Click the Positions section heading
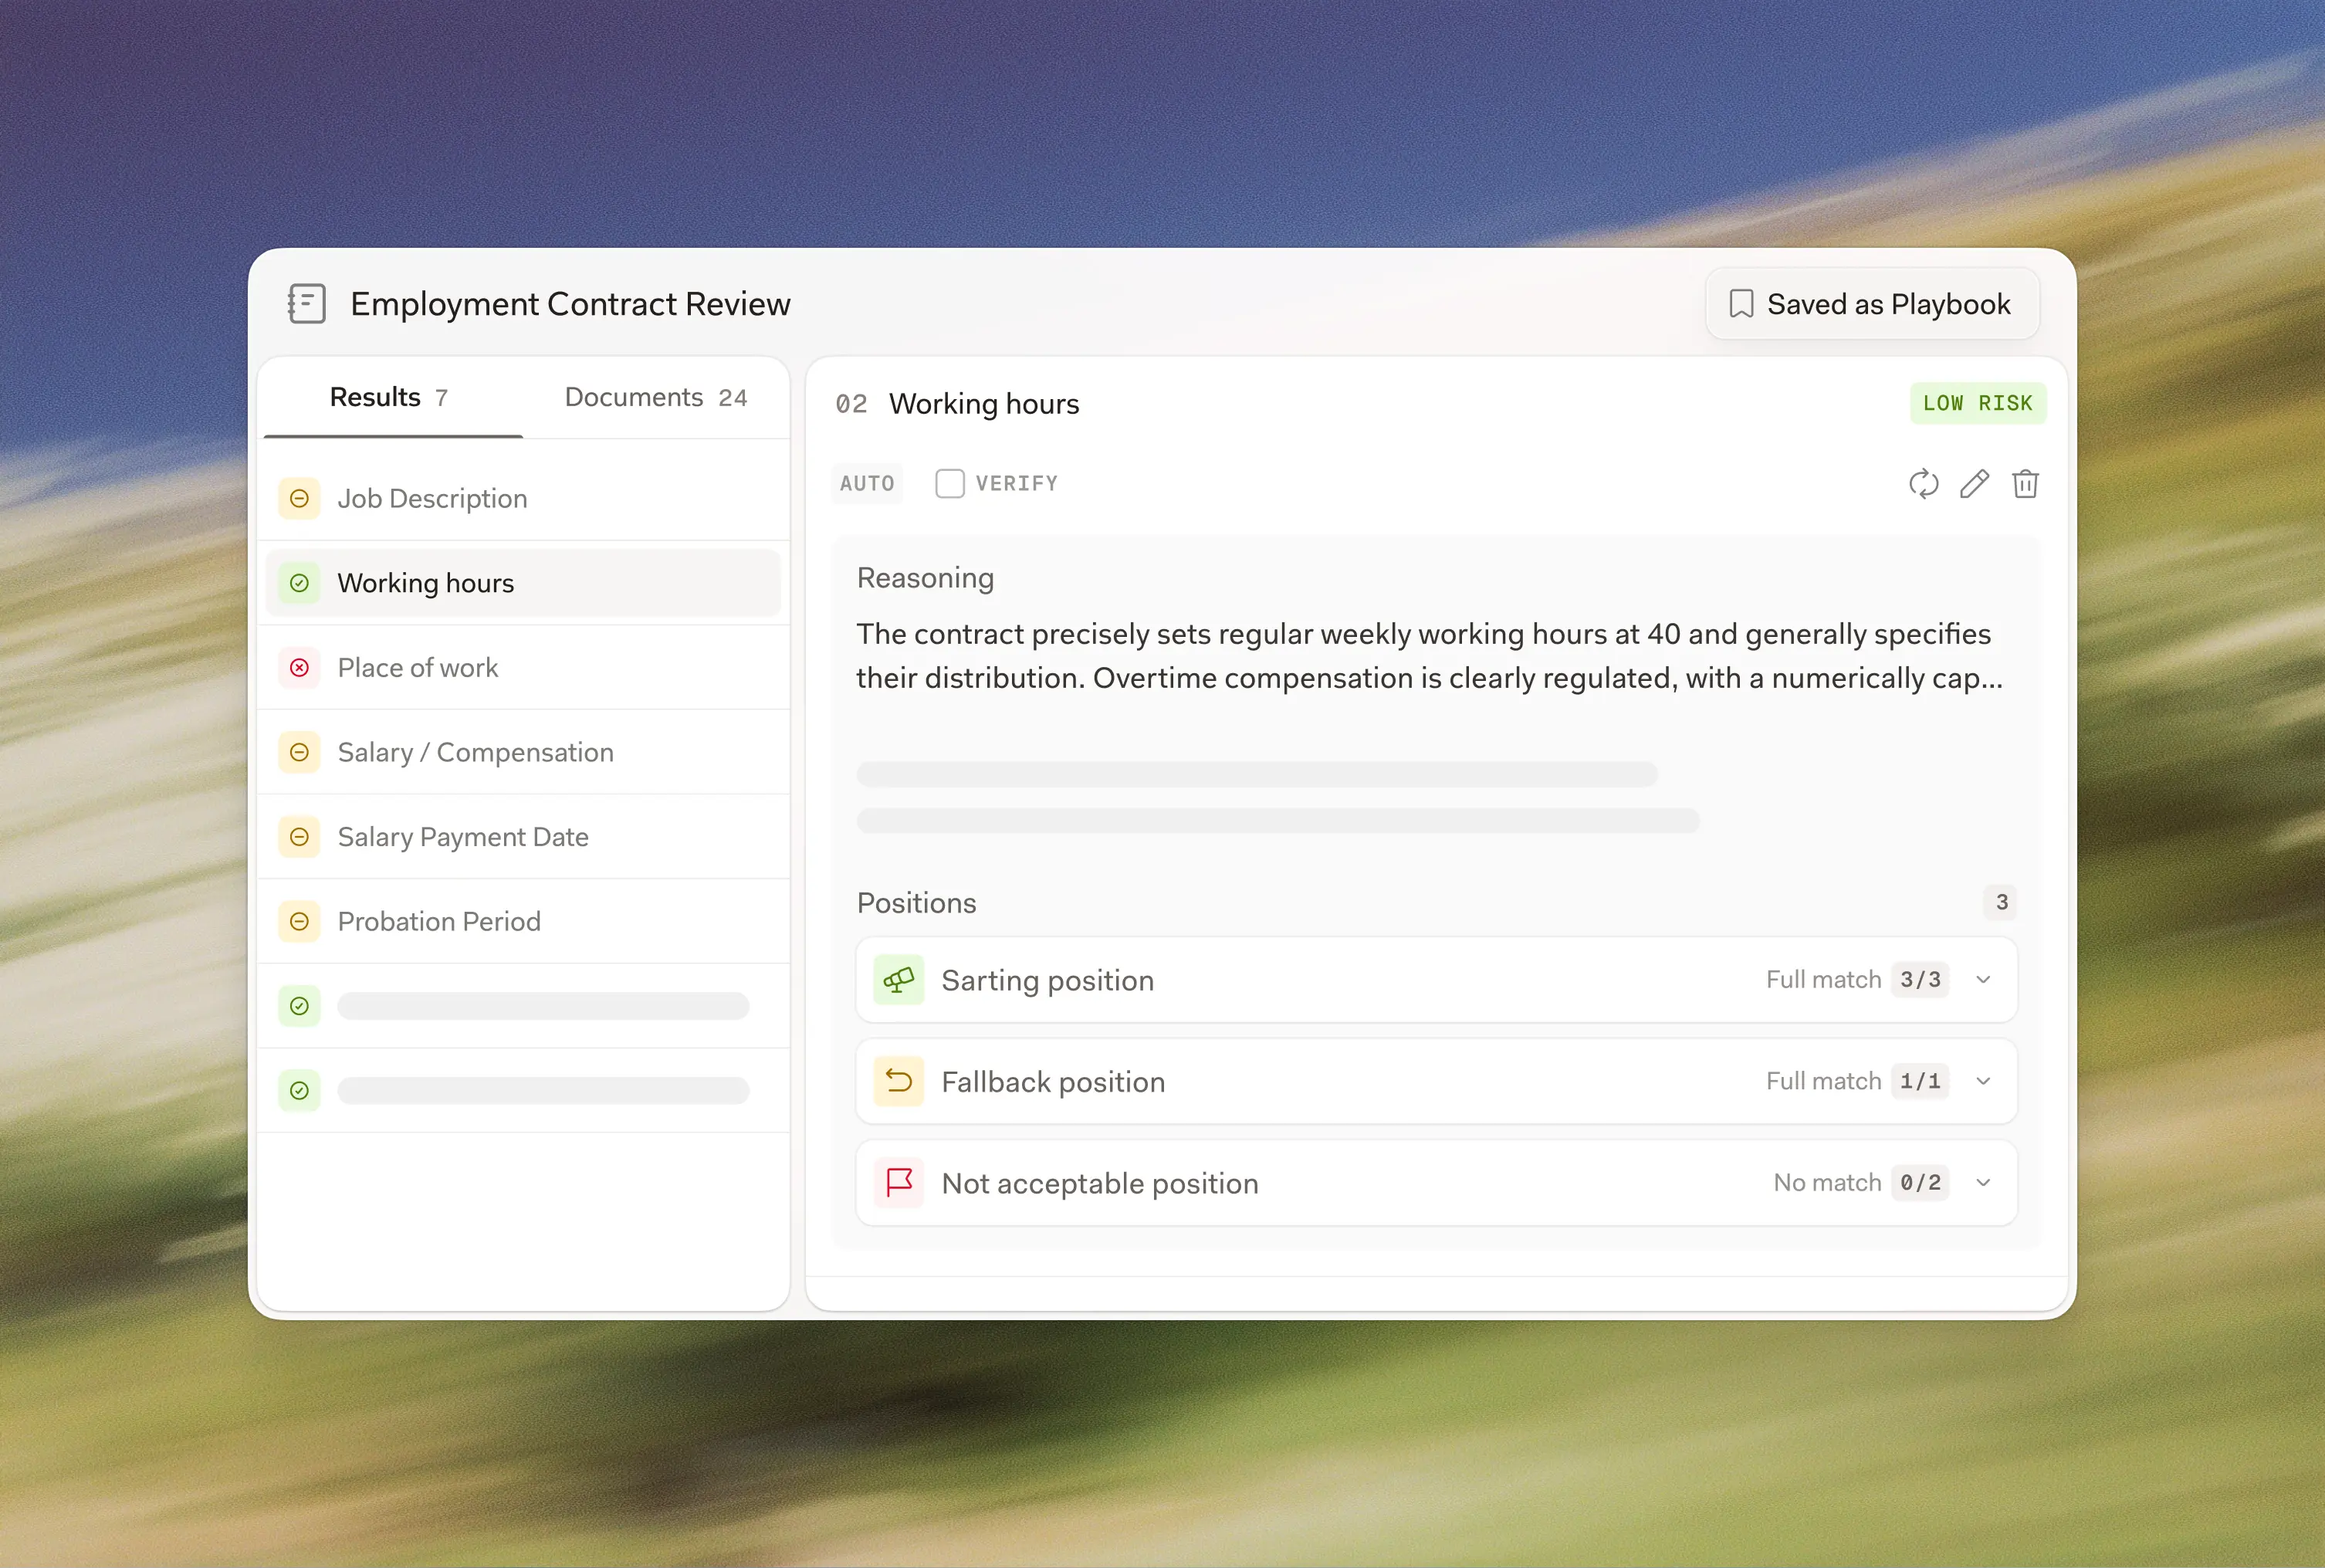Viewport: 2325px width, 1568px height. [916, 903]
